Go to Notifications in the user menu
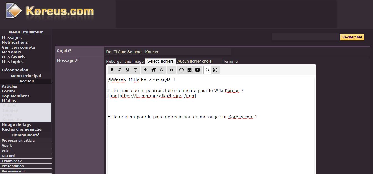Viewport: 373px width, 174px height. point(15,42)
